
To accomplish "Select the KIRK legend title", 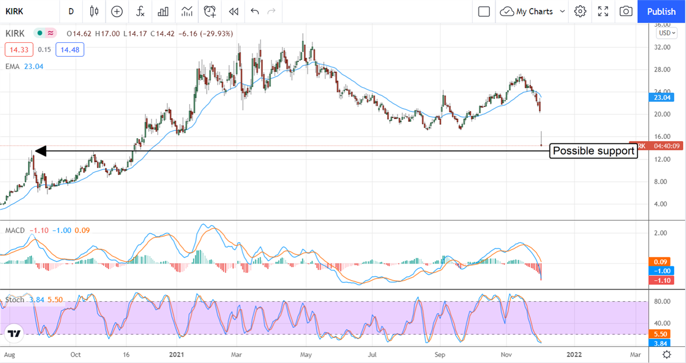I will [x=15, y=34].
